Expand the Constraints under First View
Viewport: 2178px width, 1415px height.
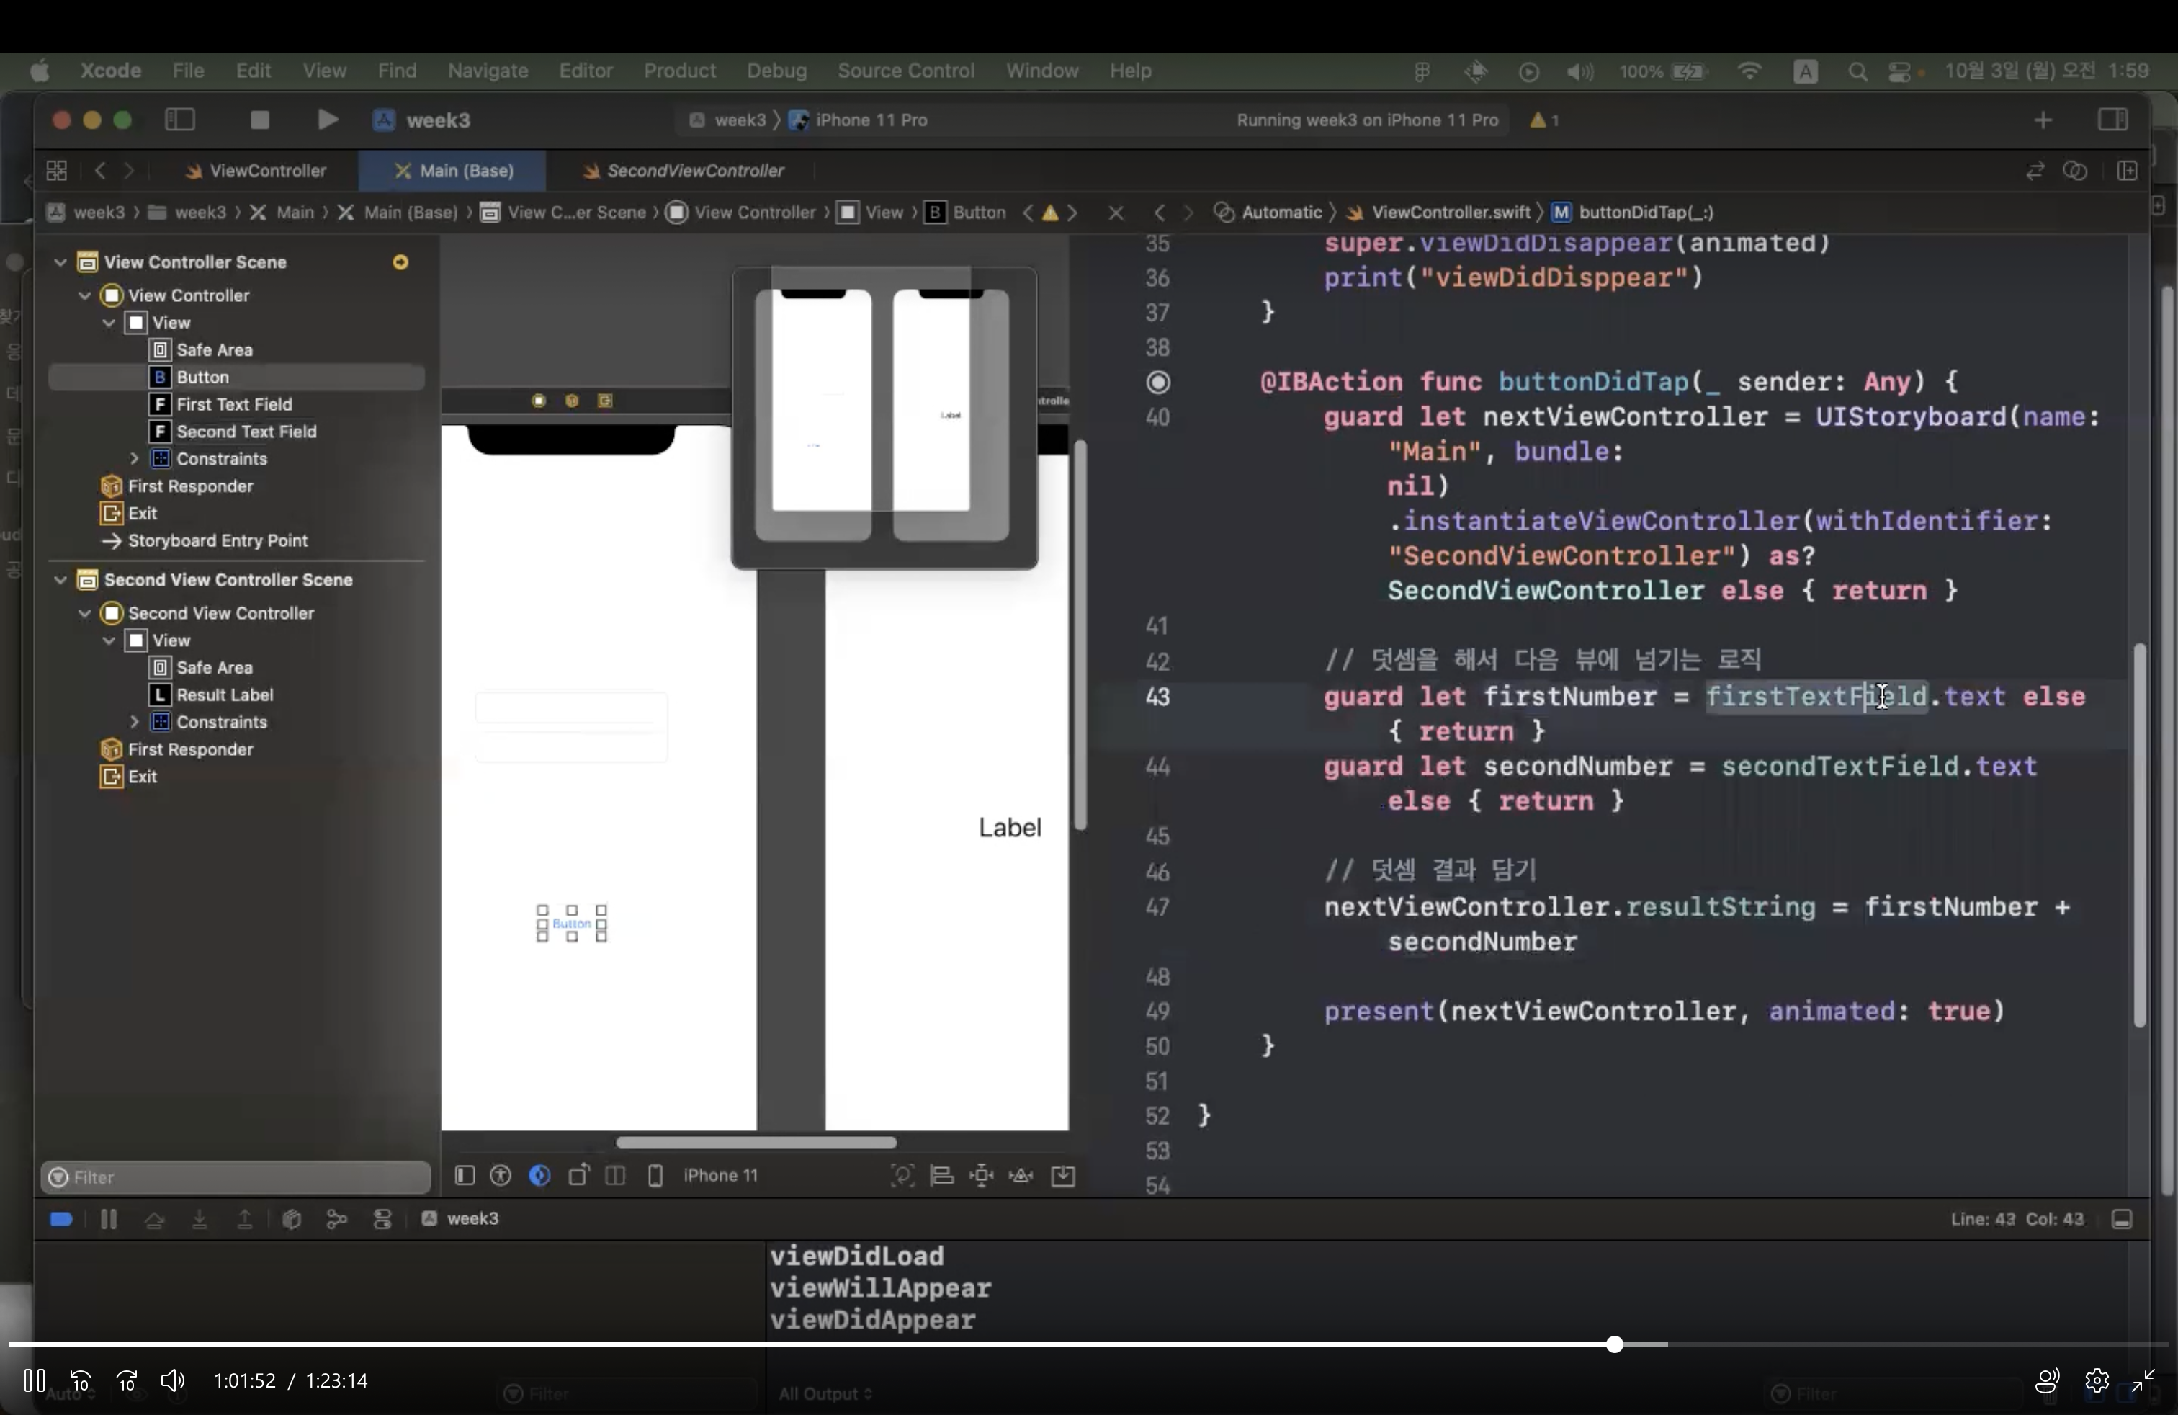(135, 458)
